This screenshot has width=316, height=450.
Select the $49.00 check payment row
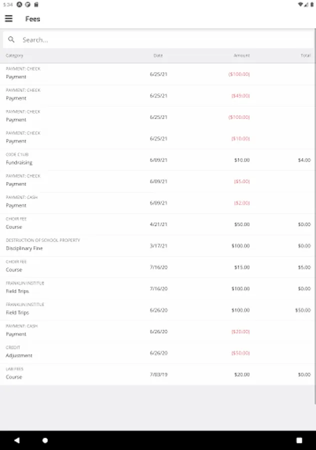coord(158,95)
